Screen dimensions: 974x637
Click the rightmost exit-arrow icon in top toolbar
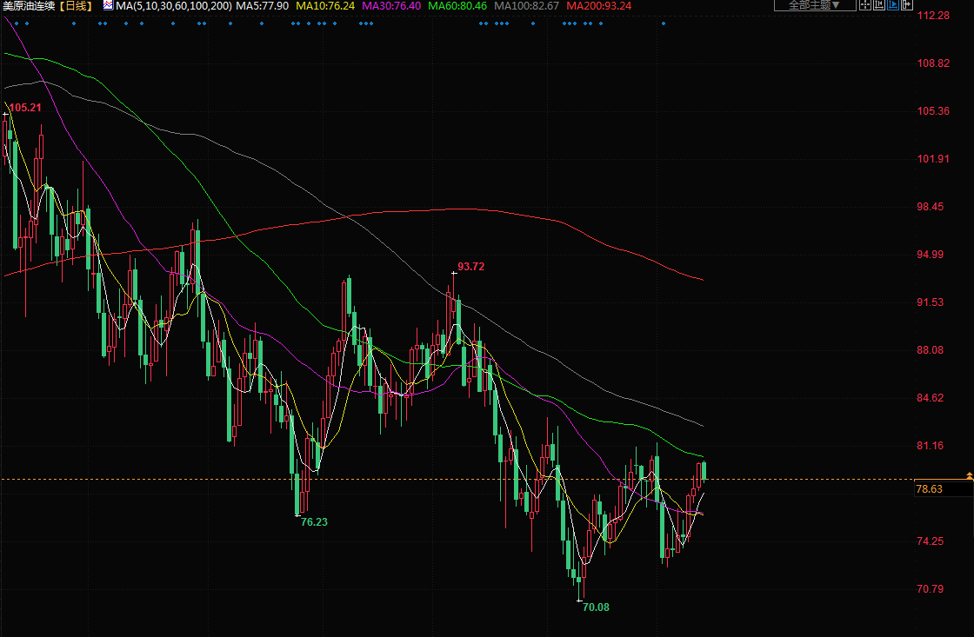click(907, 4)
